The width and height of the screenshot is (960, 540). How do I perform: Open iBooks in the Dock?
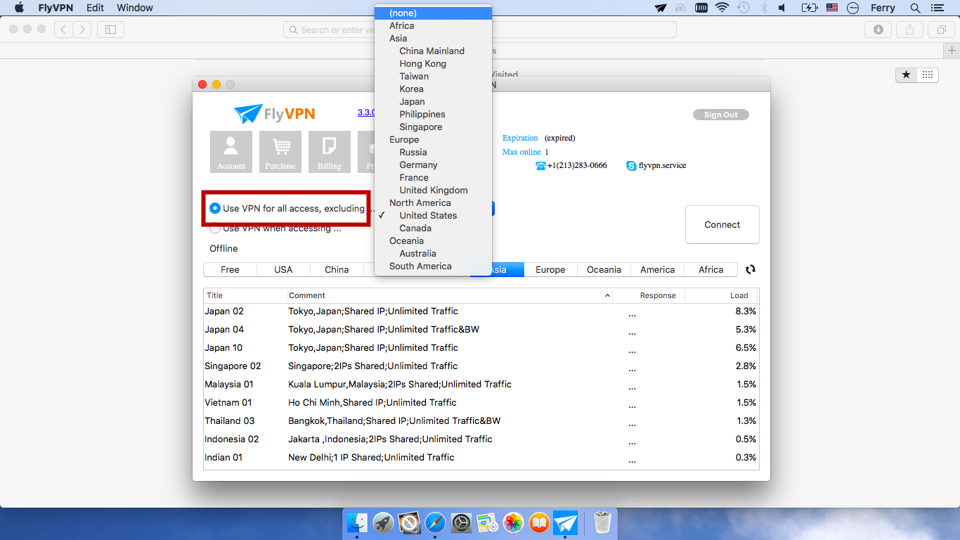(x=539, y=523)
